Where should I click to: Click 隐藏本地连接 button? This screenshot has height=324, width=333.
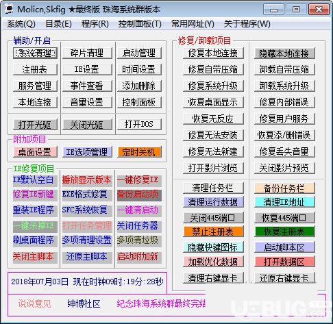[284, 53]
